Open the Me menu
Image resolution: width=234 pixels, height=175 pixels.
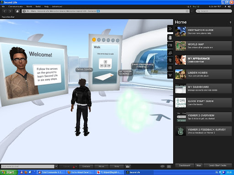tap(3, 6)
